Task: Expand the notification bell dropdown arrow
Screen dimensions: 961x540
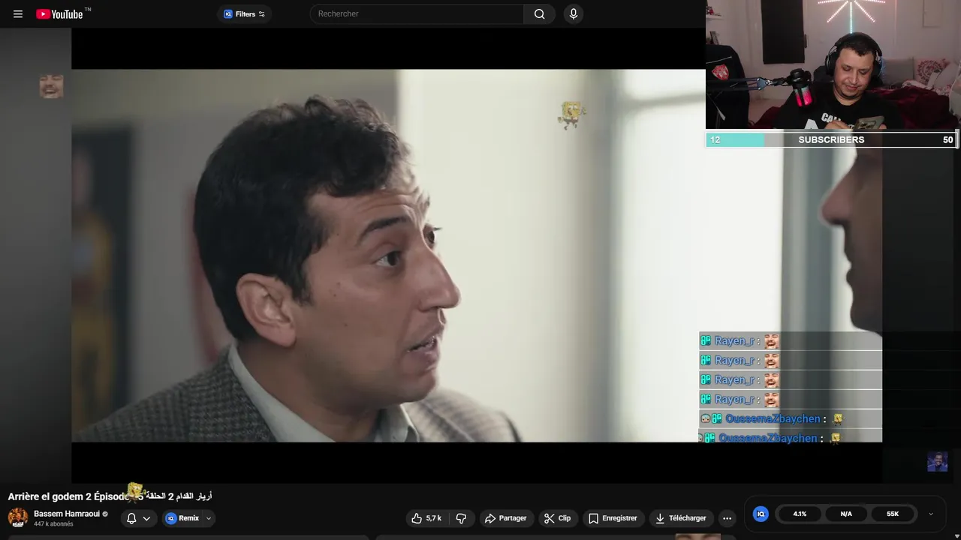Action: pos(147,518)
